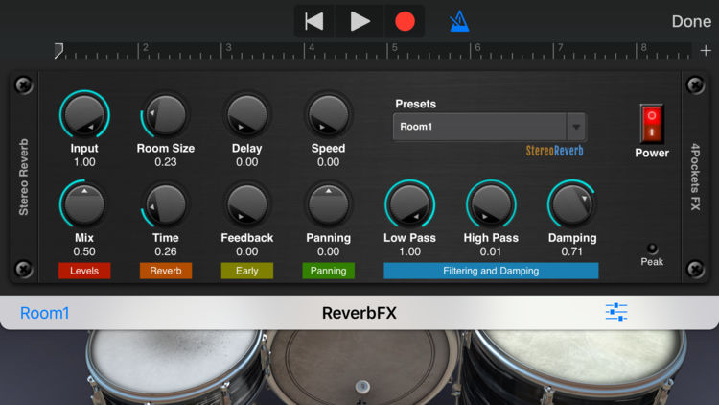Click the Peak indicator LED

pos(652,248)
